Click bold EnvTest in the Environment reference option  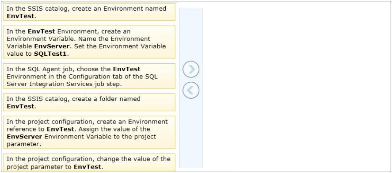tap(60, 129)
